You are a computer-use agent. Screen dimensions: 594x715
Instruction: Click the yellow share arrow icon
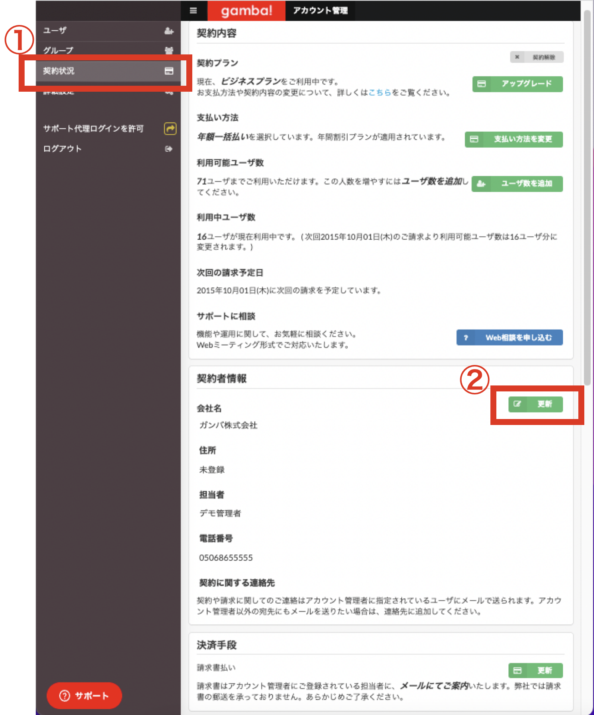[x=170, y=129]
